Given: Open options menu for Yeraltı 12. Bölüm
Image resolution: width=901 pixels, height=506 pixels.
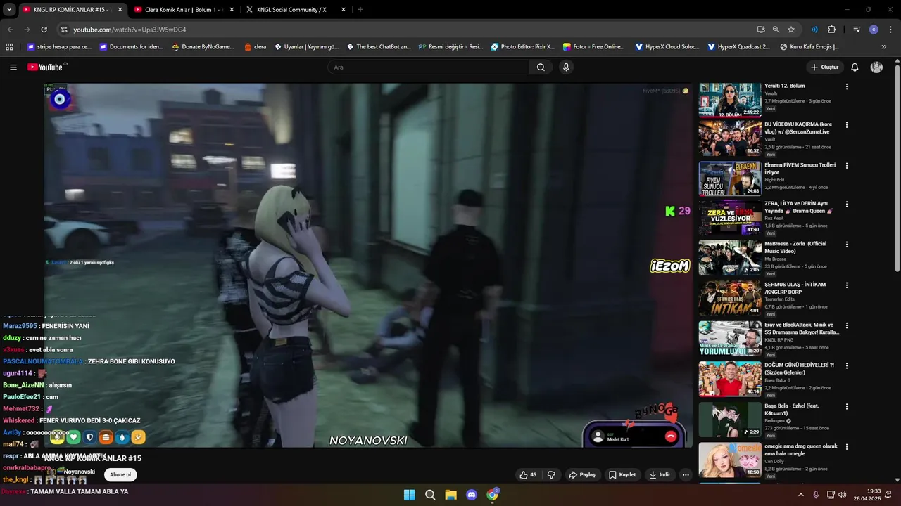Looking at the screenshot, I should pyautogui.click(x=847, y=86).
